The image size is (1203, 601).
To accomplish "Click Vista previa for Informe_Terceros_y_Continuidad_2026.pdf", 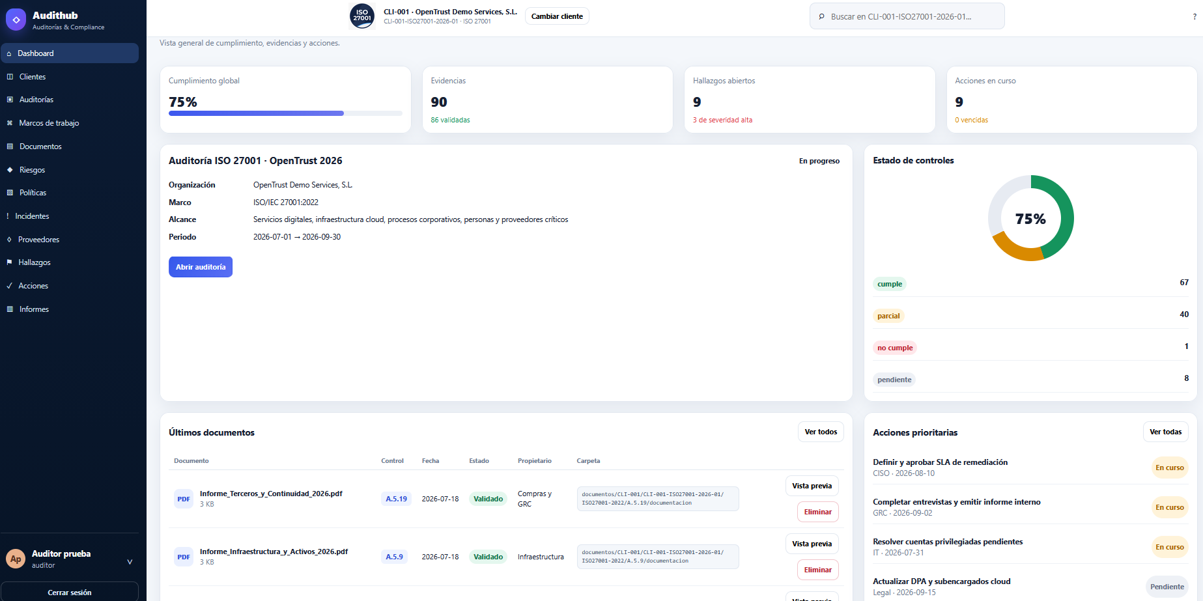I will pyautogui.click(x=812, y=486).
